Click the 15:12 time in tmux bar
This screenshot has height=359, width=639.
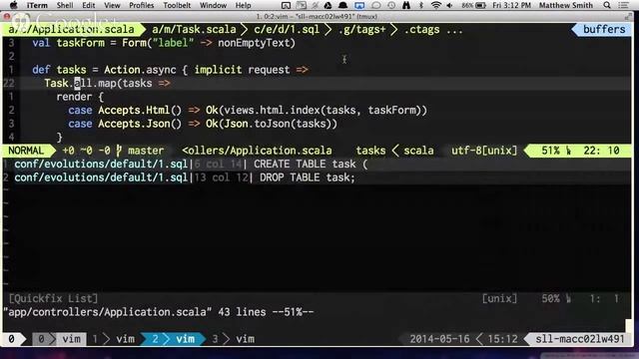click(x=502, y=339)
